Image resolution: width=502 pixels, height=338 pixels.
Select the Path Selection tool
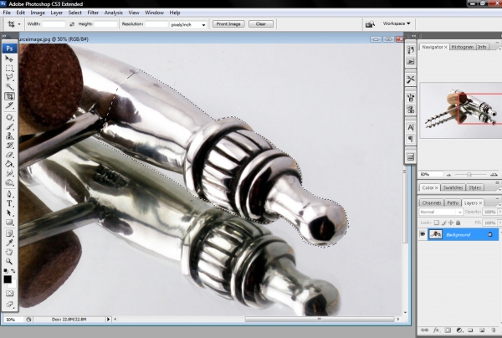pyautogui.click(x=9, y=213)
